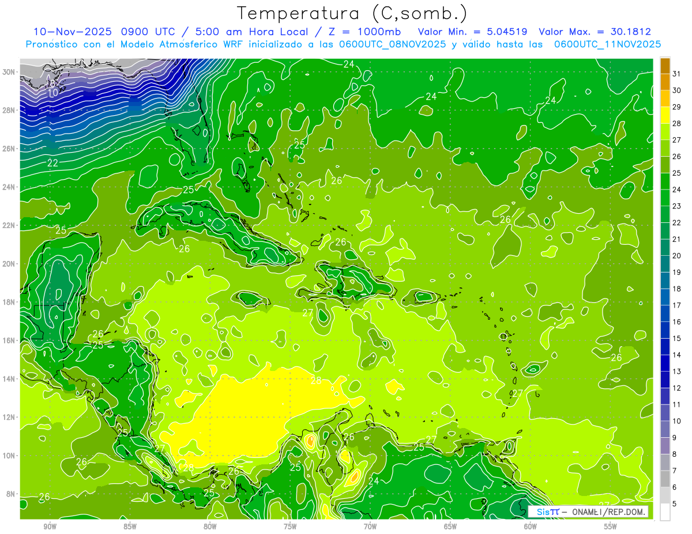Click the '75W' longitude axis label
Viewport: 692px width, 534px height.
(x=290, y=527)
